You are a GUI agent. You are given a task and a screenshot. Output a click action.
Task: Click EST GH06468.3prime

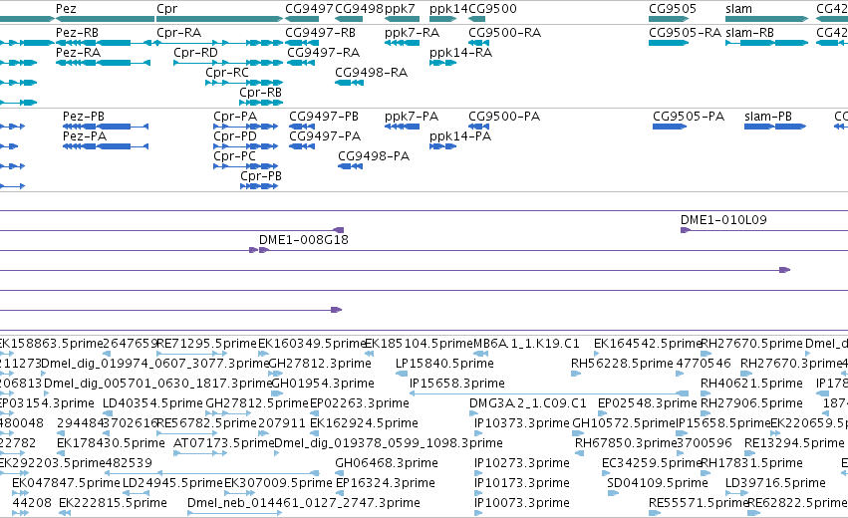click(339, 473)
